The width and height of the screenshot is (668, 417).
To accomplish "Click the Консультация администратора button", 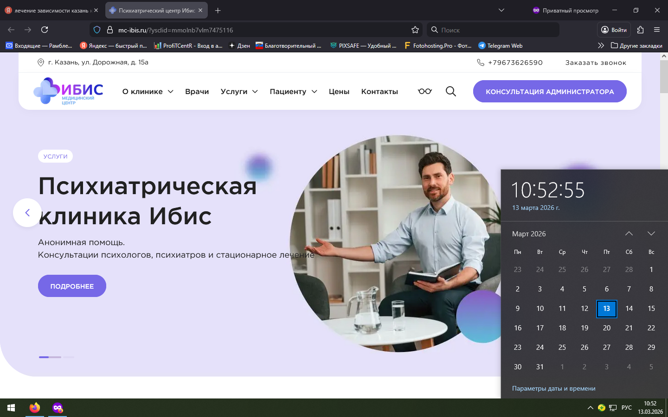I will [550, 92].
